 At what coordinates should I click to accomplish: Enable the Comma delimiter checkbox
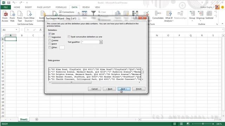pos(50,41)
